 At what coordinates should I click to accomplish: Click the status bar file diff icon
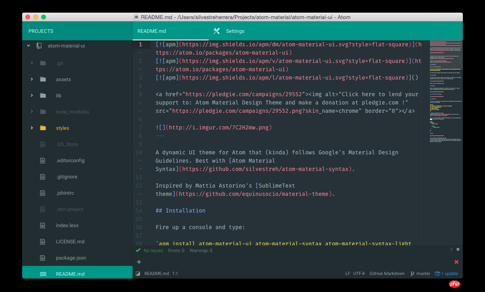click(x=138, y=273)
